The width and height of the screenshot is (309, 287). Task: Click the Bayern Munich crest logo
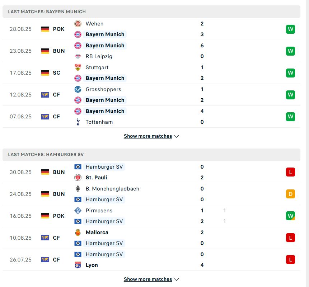pyautogui.click(x=79, y=34)
